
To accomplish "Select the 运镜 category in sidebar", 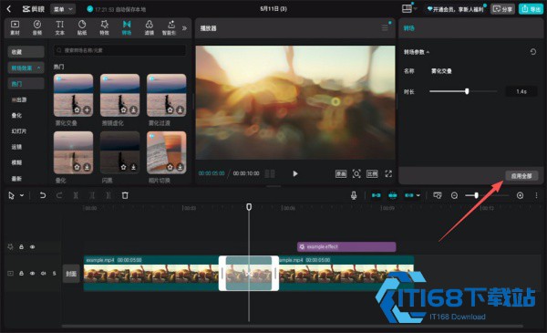I will tap(16, 147).
